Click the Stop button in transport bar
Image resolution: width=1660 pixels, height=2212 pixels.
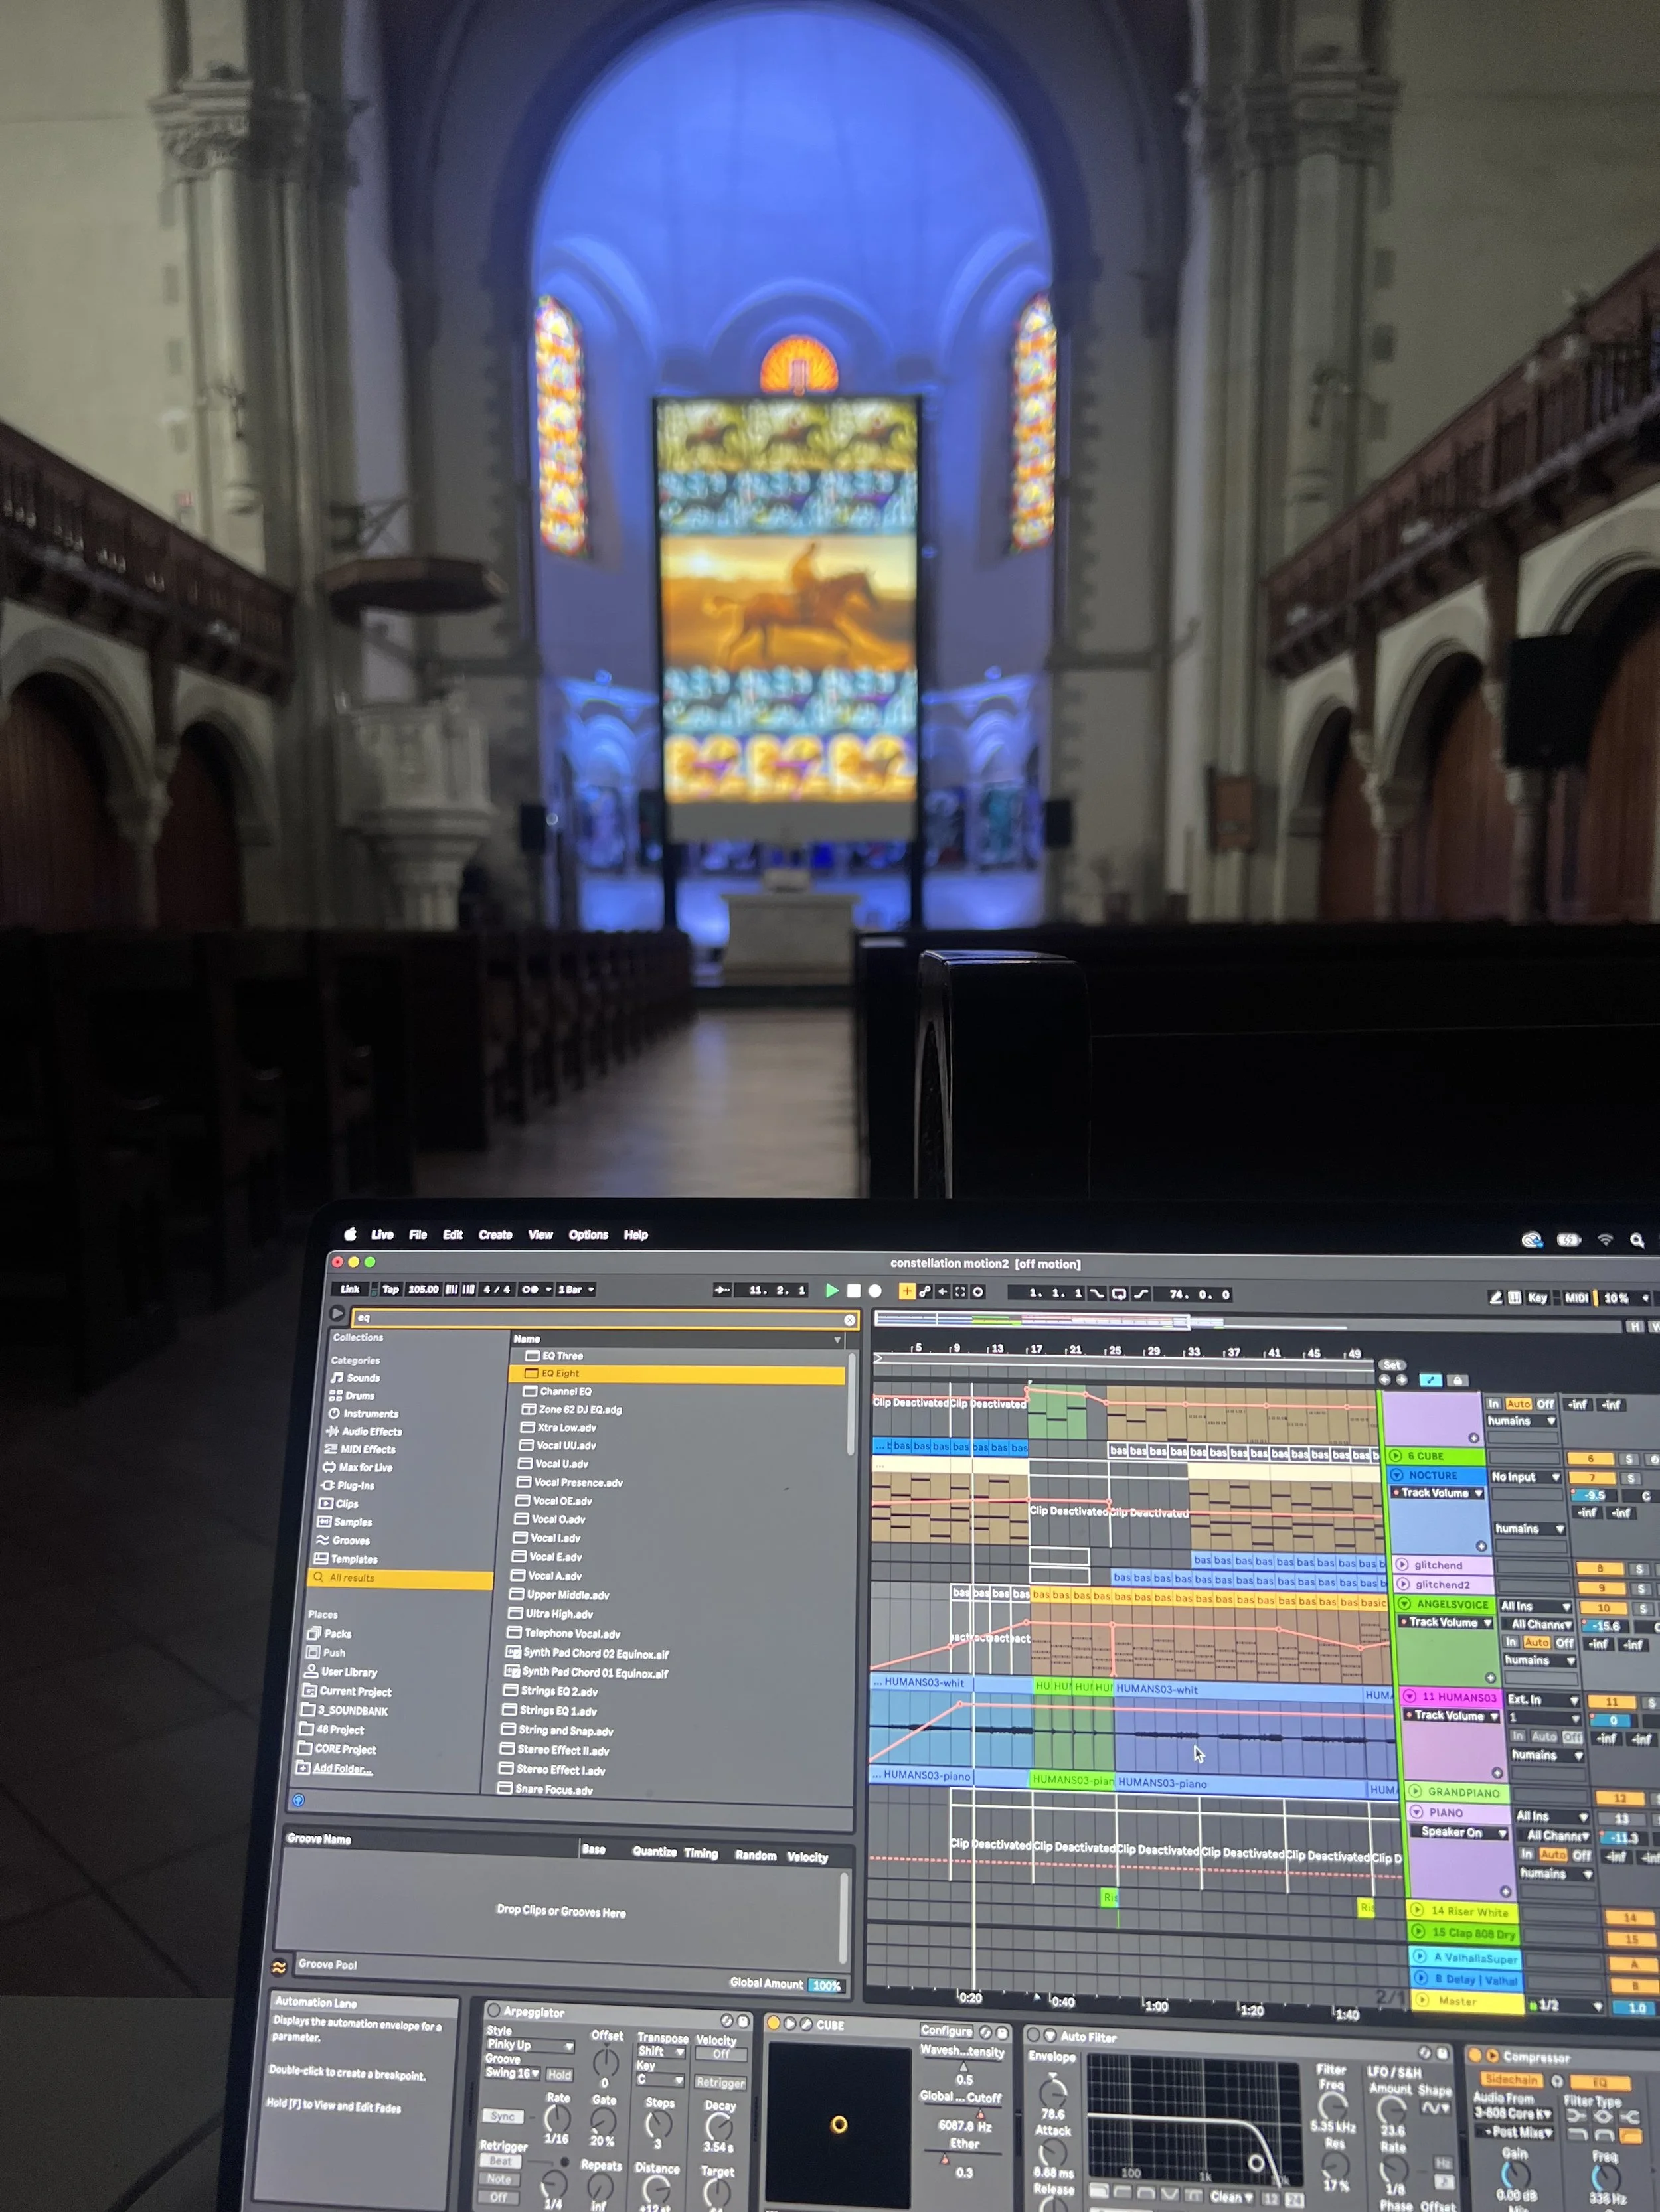click(x=853, y=1291)
